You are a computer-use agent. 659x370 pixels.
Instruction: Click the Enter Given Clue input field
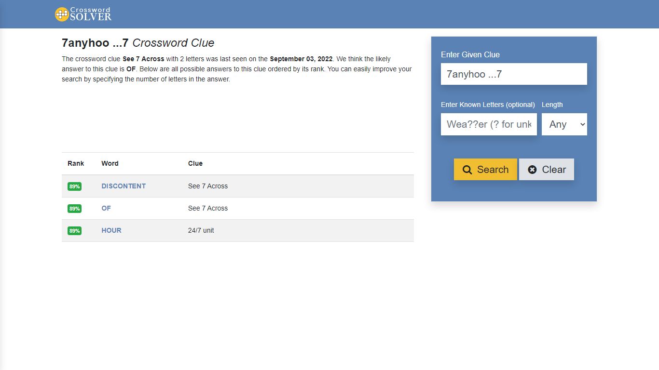click(514, 74)
